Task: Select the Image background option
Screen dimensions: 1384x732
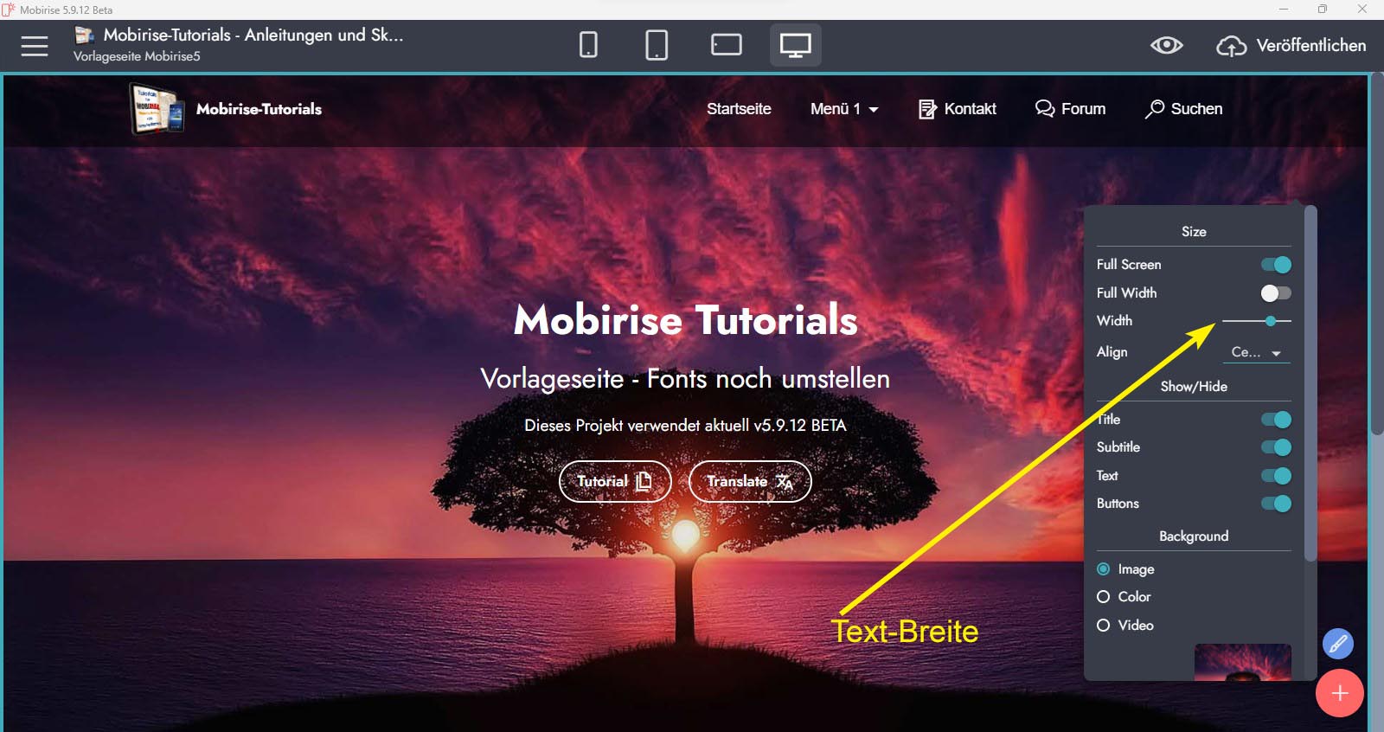Action: [x=1104, y=569]
